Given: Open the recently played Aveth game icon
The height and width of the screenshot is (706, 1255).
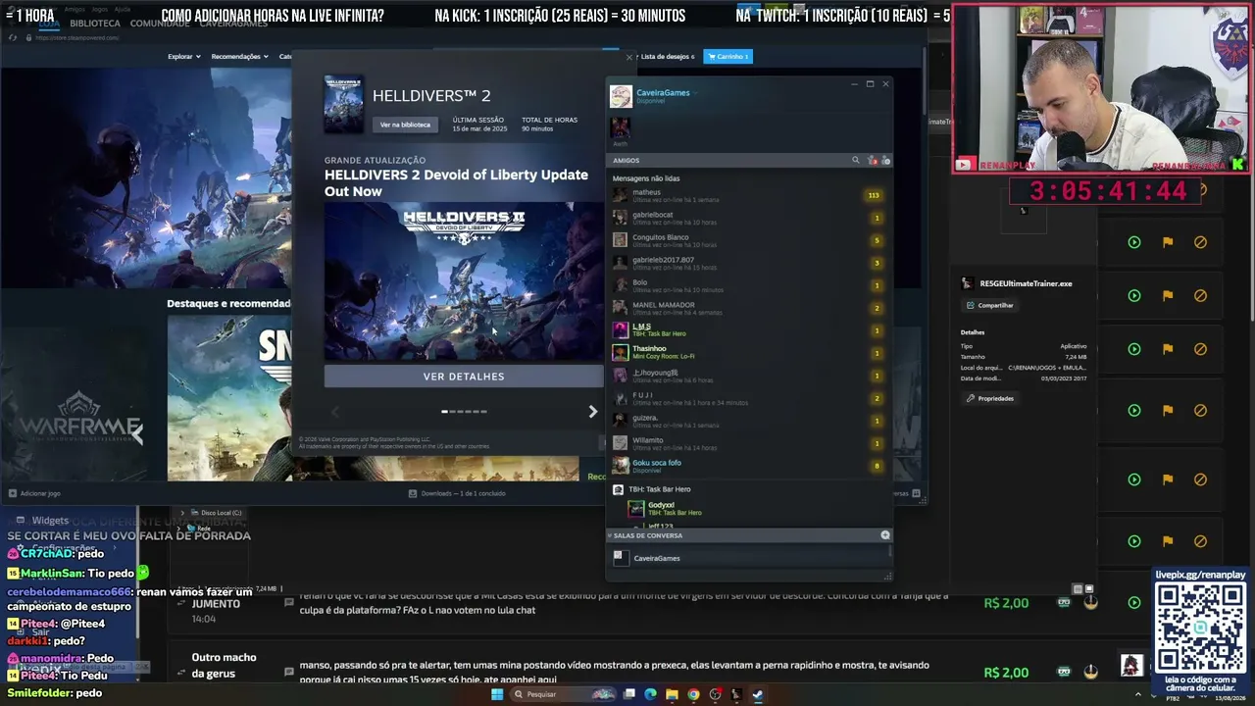Looking at the screenshot, I should pyautogui.click(x=621, y=127).
